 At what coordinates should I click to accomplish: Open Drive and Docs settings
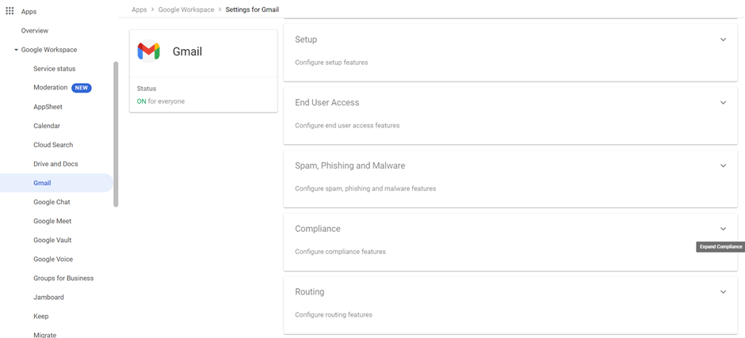(55, 164)
